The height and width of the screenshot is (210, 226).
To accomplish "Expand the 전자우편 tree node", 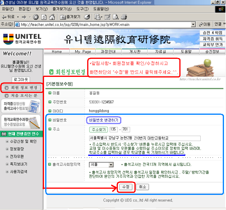I will [7, 157].
